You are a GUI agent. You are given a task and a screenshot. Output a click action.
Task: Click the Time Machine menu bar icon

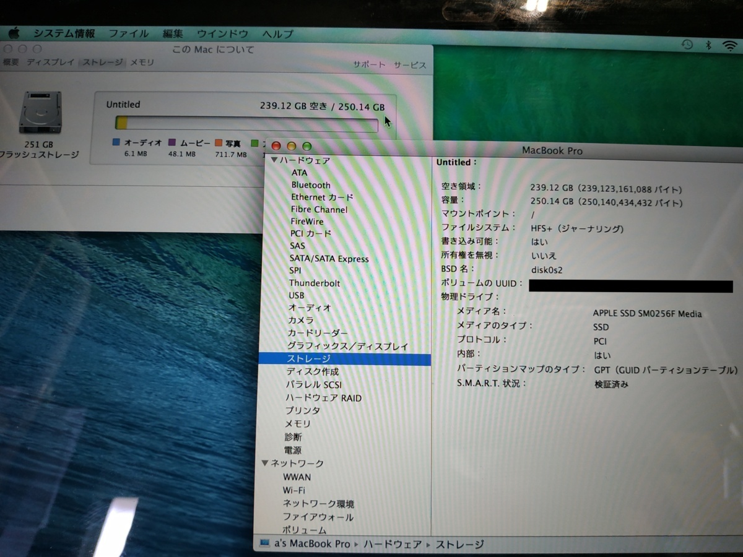tap(687, 45)
